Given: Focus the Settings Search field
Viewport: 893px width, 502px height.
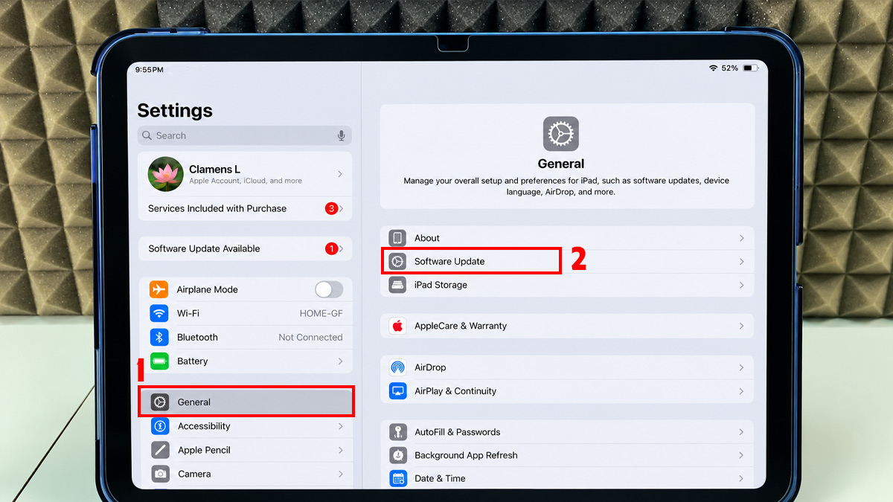Looking at the screenshot, I should (x=245, y=135).
